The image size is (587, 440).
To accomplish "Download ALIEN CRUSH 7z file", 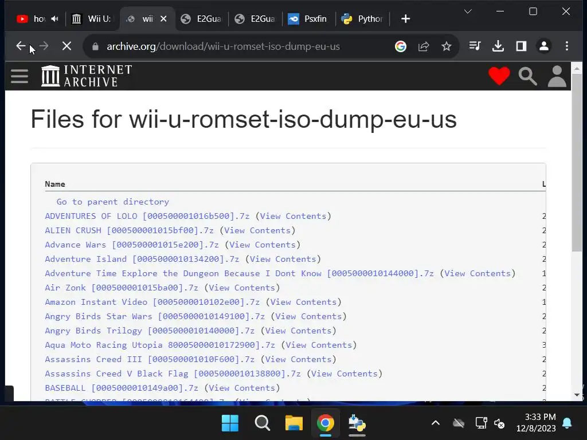I will point(129,230).
